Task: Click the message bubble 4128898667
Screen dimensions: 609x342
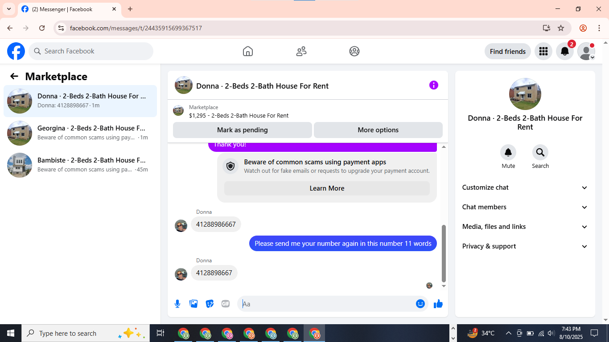Action: click(214, 273)
